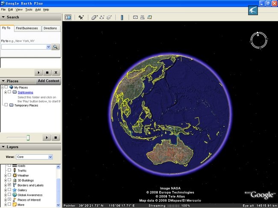Open the Tools menu
Viewport: 278px width, 208px height.
29,9
